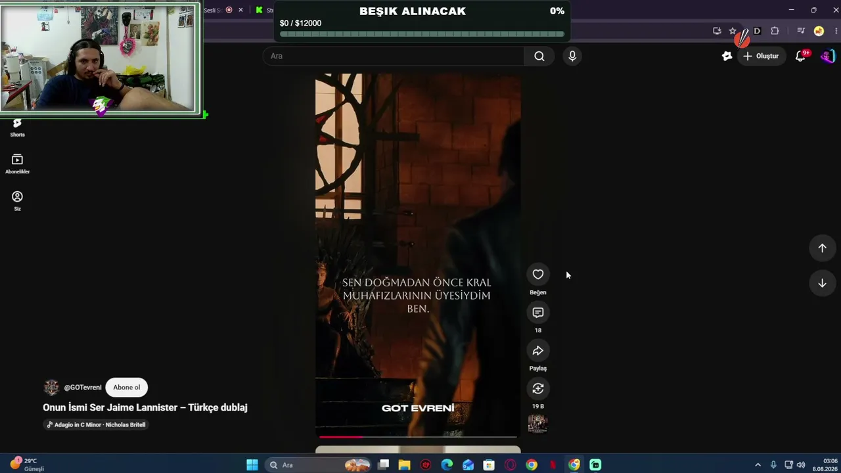Open Abonelikler subscriptions in the sidebar
The height and width of the screenshot is (473, 841).
click(18, 164)
